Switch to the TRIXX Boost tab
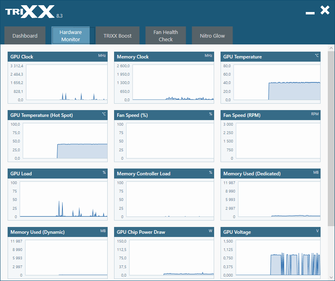The width and height of the screenshot is (335, 281). 117,36
